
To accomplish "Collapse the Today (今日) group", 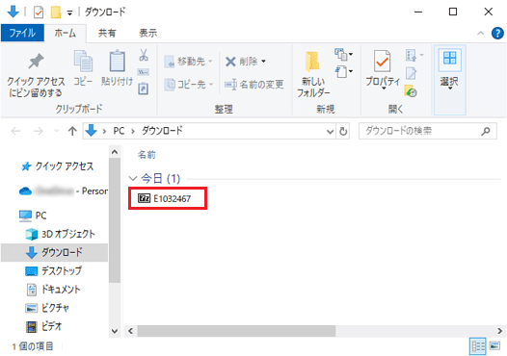I will [133, 178].
